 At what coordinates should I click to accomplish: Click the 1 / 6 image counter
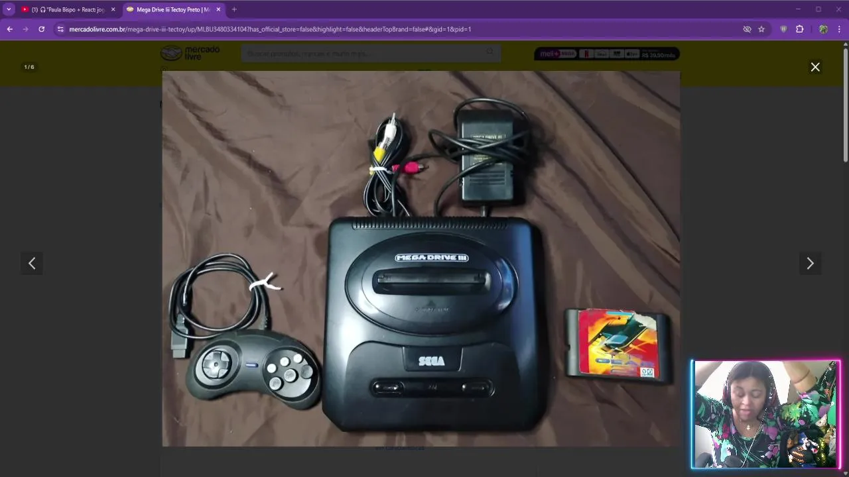point(29,67)
